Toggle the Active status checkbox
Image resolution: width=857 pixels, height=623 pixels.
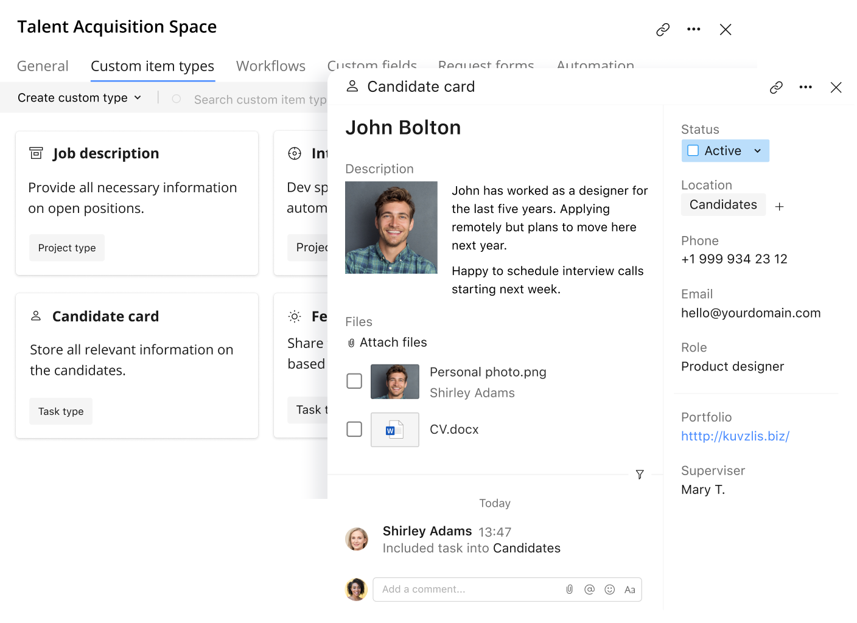(x=693, y=151)
